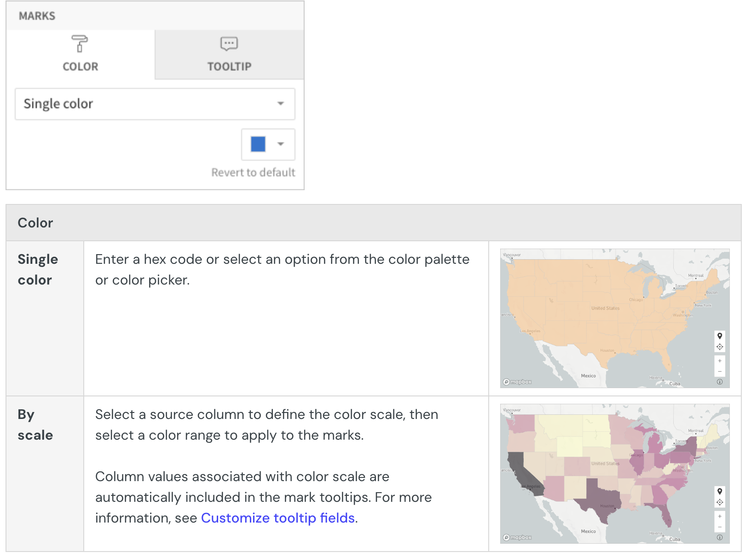Click the blue color swatch
The image size is (751, 558).
coord(258,144)
